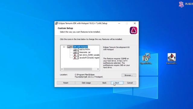Reset feature selections
The height and width of the screenshot is (109, 193).
coord(66,83)
